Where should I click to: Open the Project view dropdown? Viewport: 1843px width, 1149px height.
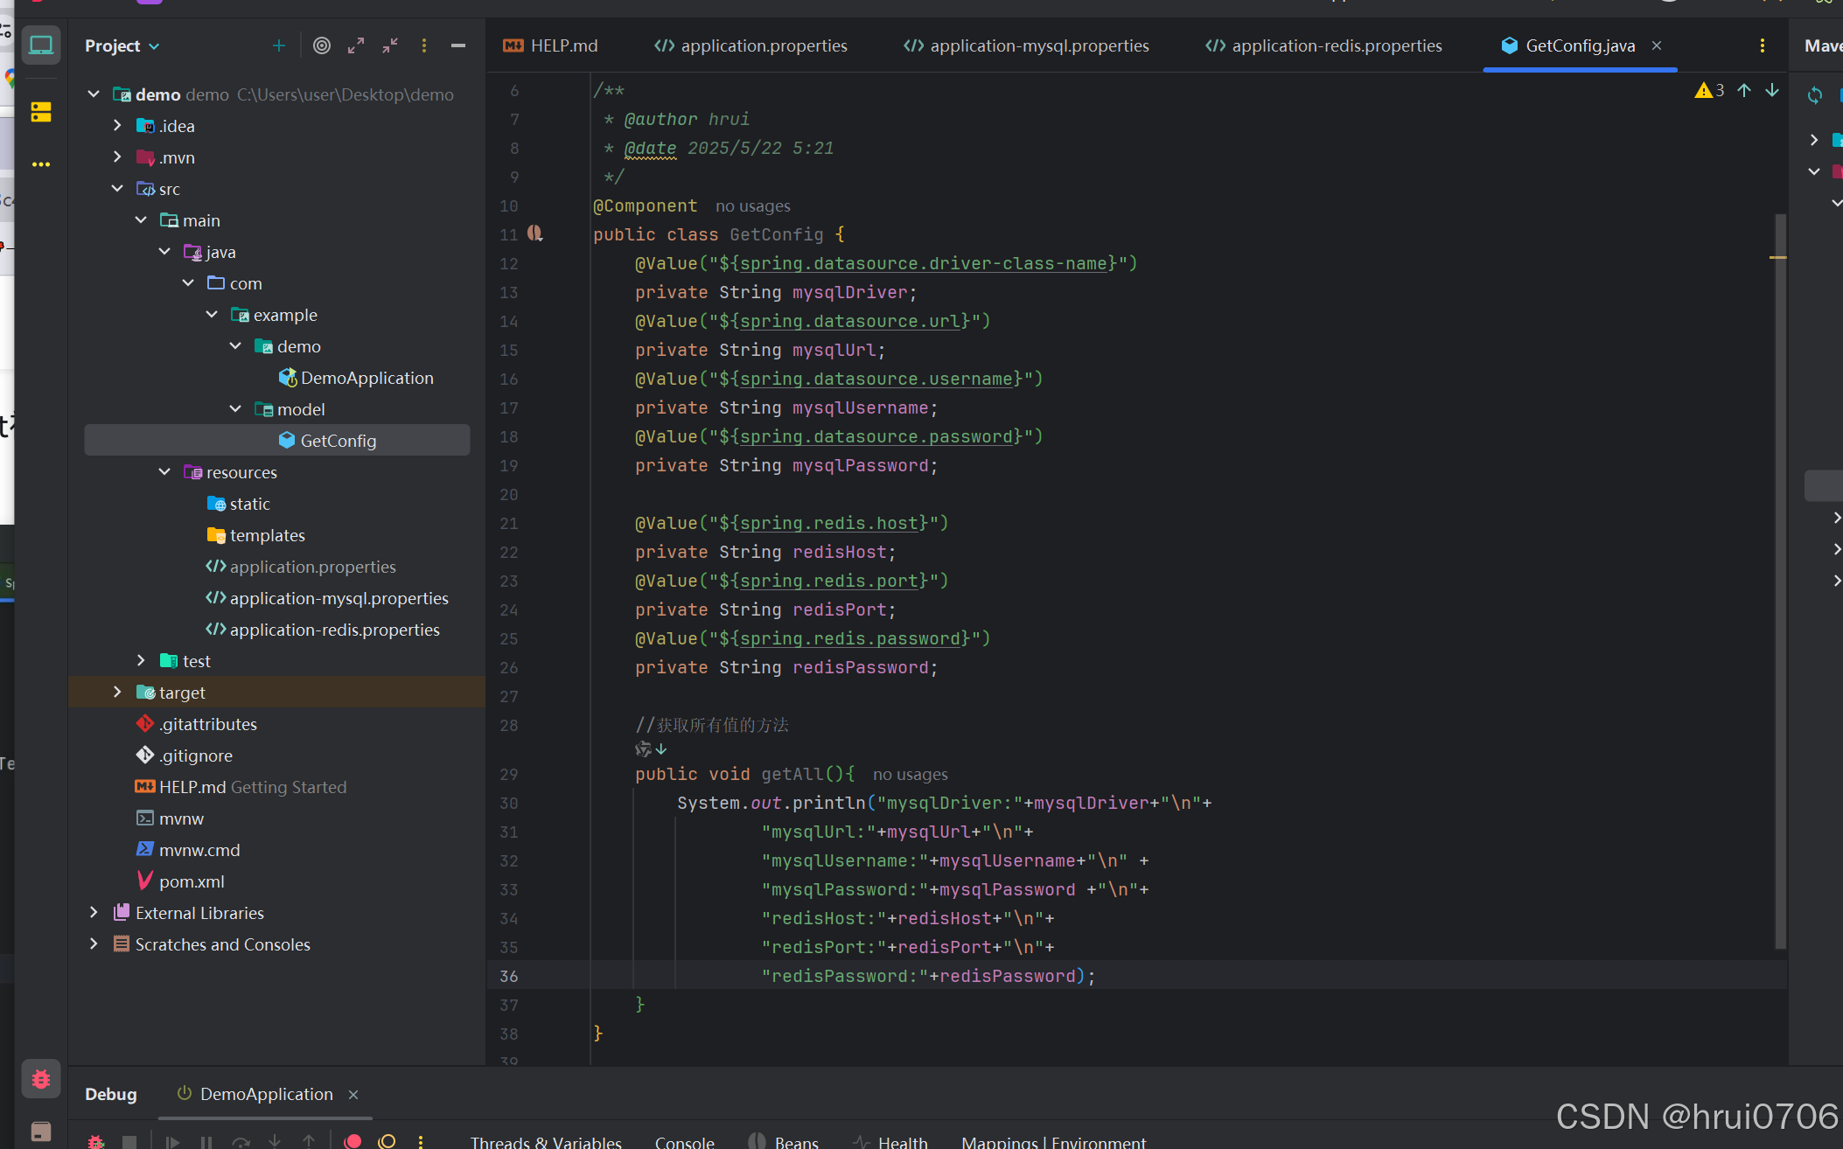point(122,45)
